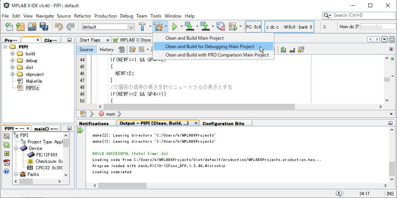Select Makefile in project tree

click(x=34, y=81)
